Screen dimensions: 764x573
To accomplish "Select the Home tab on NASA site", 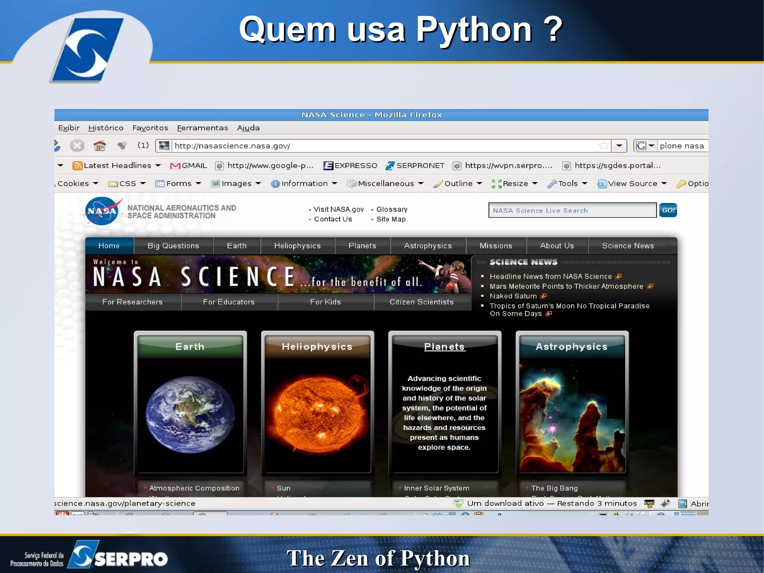I will pos(109,246).
